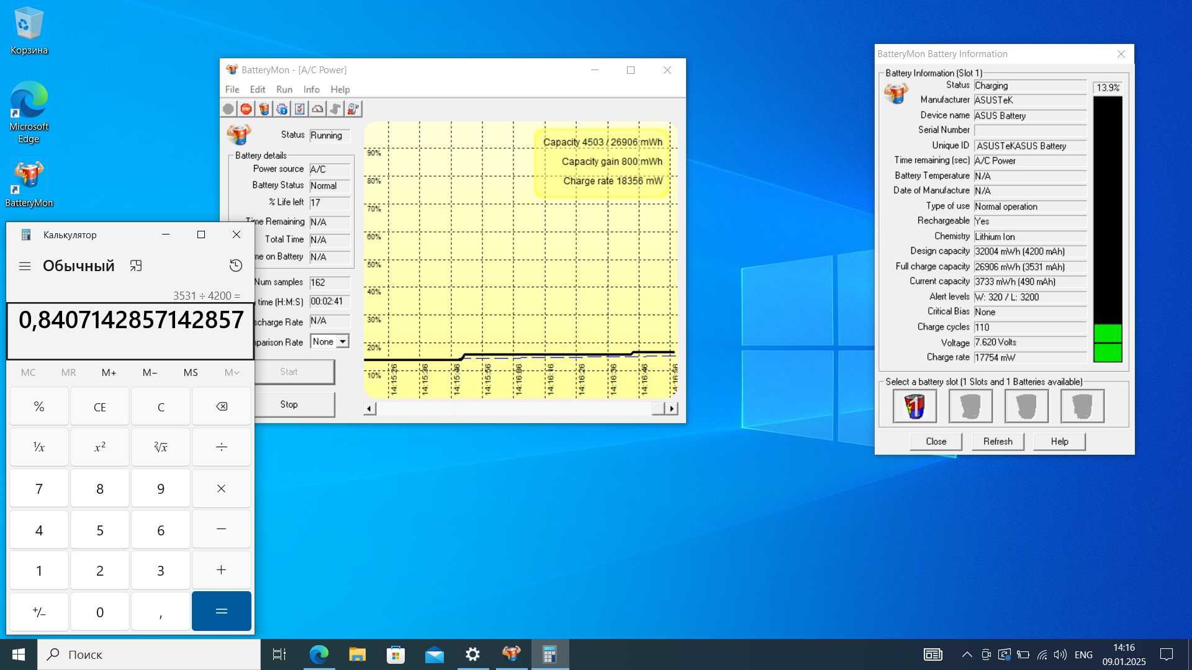Click the x² square key in calculator
This screenshot has width=1192, height=670.
pyautogui.click(x=100, y=447)
